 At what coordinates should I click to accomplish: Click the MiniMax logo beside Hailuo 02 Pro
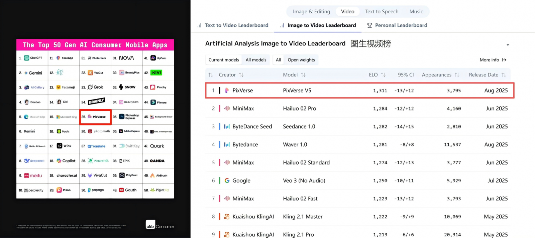click(x=227, y=108)
